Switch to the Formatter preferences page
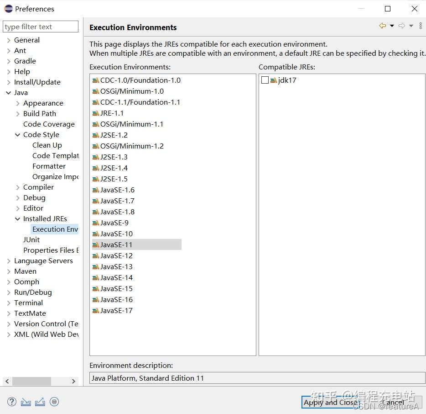The width and height of the screenshot is (426, 414). coord(49,166)
